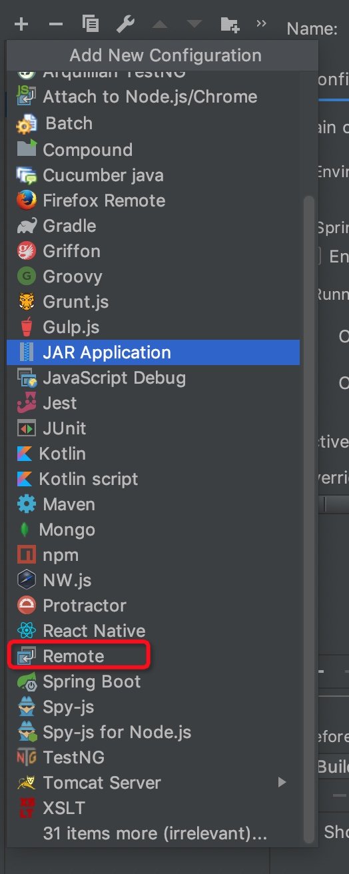Expand toolbar overflow double chevron
Viewport: 349px width, 874px height.
(261, 24)
